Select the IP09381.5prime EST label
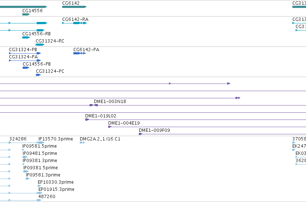 41,168
